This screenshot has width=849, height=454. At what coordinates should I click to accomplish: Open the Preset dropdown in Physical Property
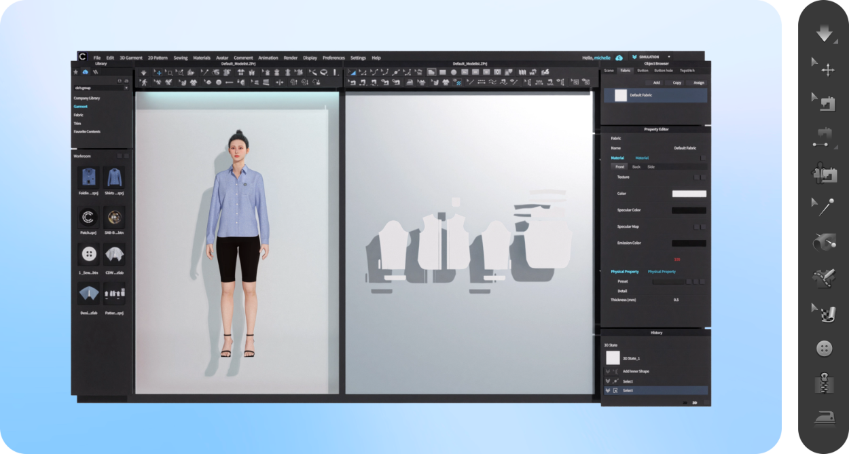coord(669,281)
